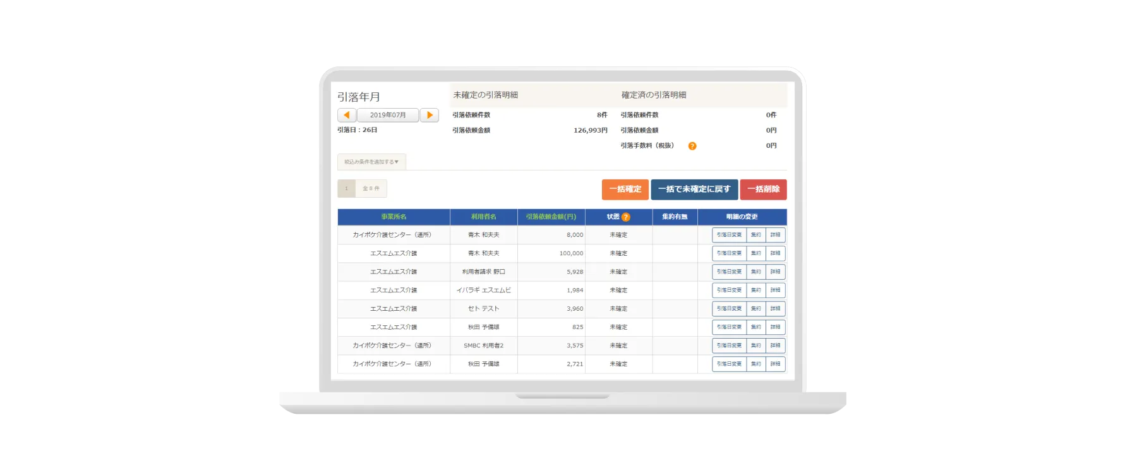Click 引落日変更 in the 100,000 row
The image size is (1137, 470).
(x=729, y=253)
